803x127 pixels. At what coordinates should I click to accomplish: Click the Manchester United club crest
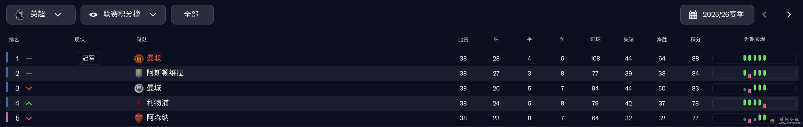pos(139,59)
